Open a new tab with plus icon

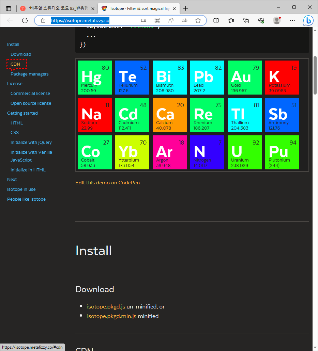pos(185,9)
